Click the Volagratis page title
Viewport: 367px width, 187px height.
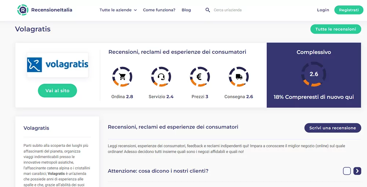click(x=33, y=29)
